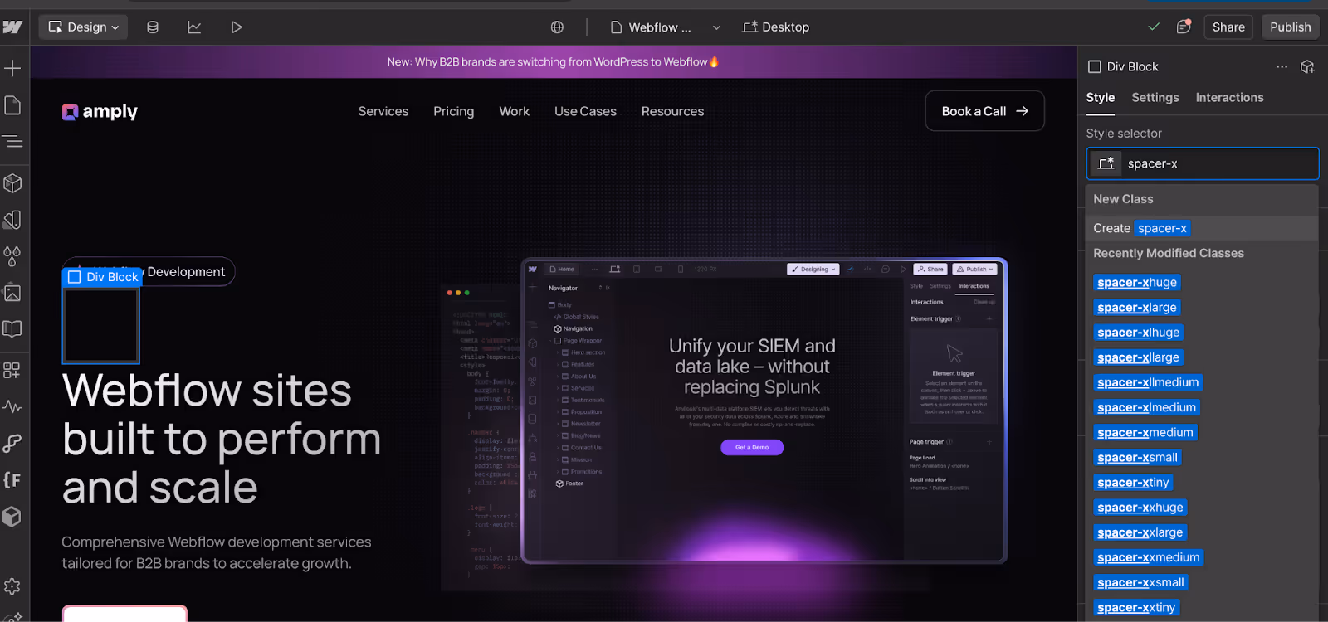Select the spacer-xxsmall class
This screenshot has width=1328, height=622.
coord(1140,582)
